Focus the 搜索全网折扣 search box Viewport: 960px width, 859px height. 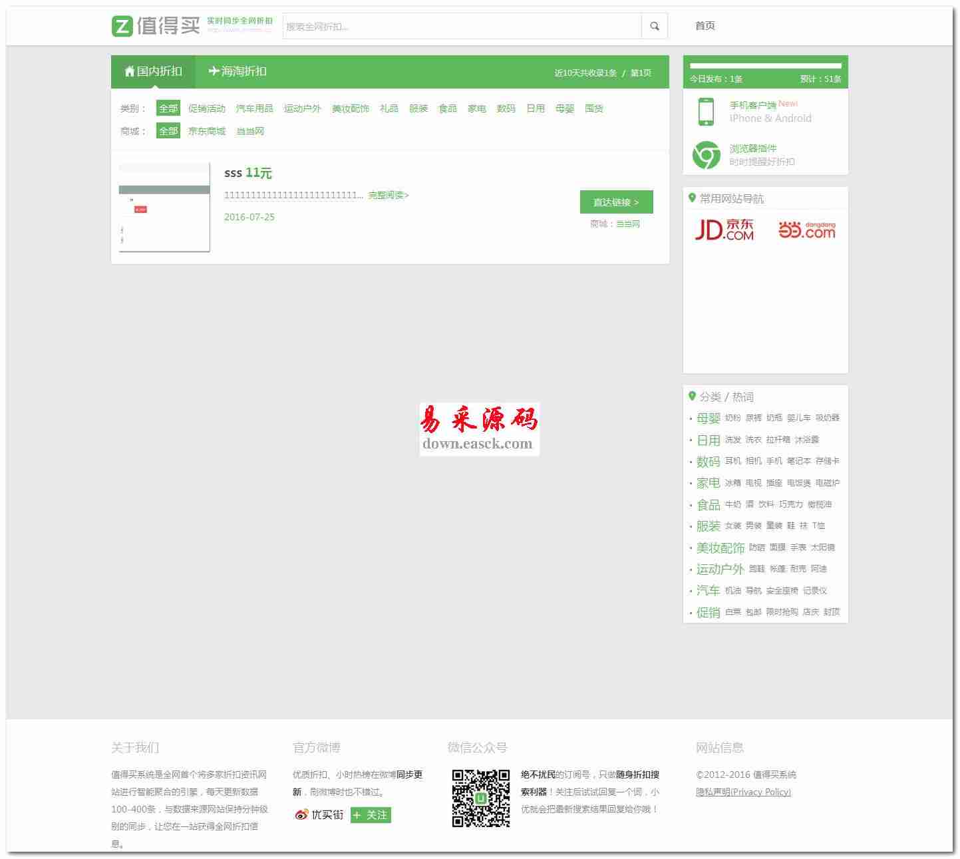pos(462,26)
